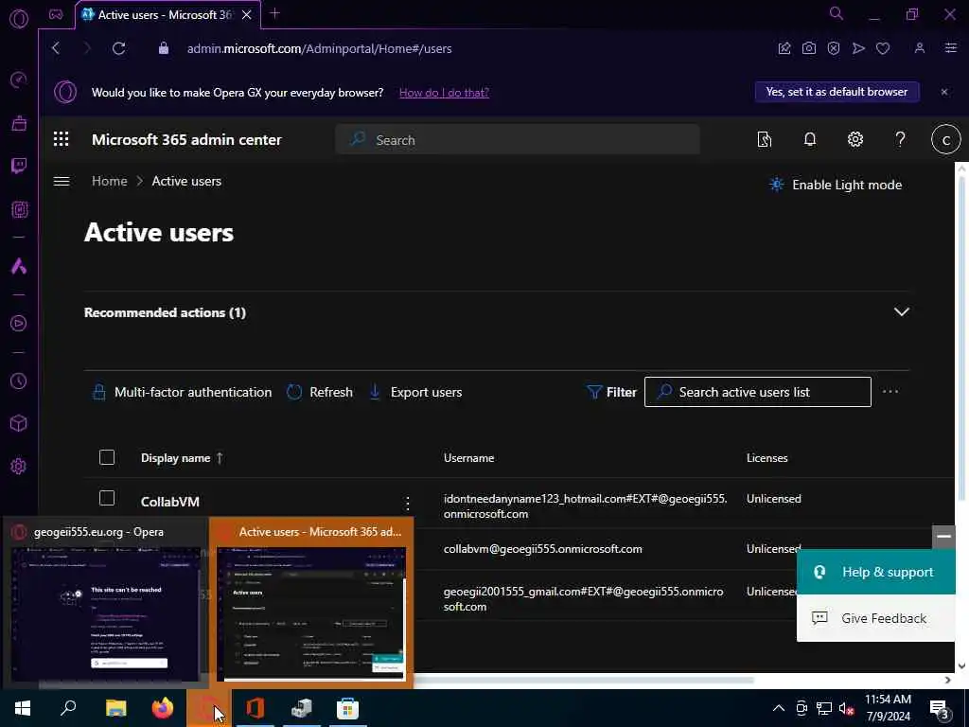Minimize the Help & support widget
The image size is (969, 727).
[x=943, y=537]
